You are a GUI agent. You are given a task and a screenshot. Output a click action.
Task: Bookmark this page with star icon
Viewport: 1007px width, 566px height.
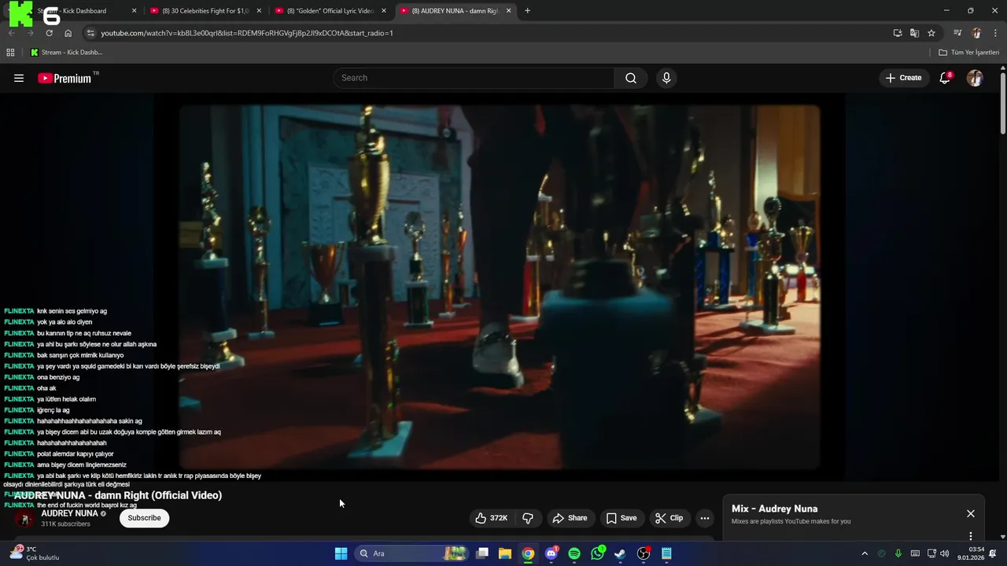(x=931, y=33)
